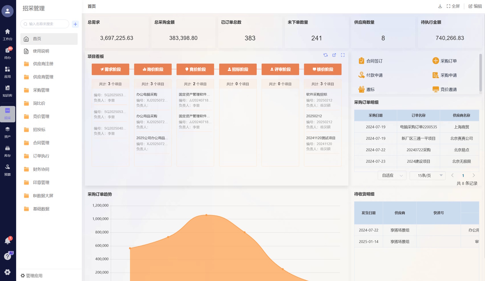This screenshot has height=281, width=485.
Task: Go to 知识库 knowledge base
Action: pyautogui.click(x=8, y=91)
